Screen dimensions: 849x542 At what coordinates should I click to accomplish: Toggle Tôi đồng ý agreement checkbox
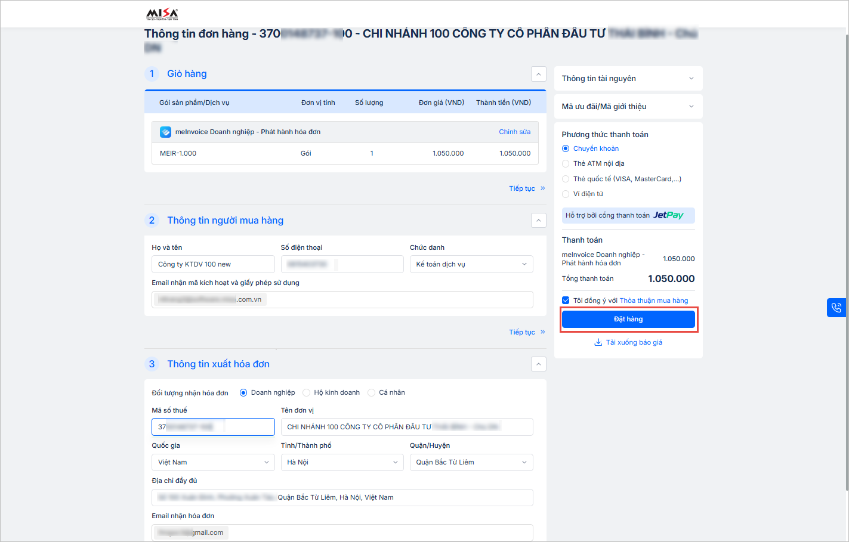[x=566, y=301]
